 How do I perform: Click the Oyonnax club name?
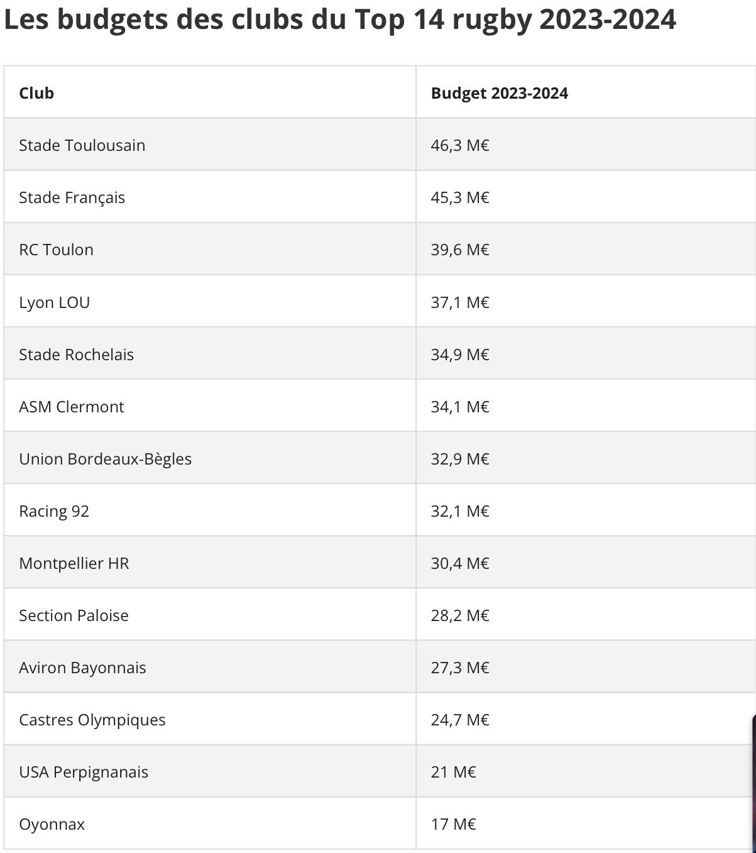[52, 824]
